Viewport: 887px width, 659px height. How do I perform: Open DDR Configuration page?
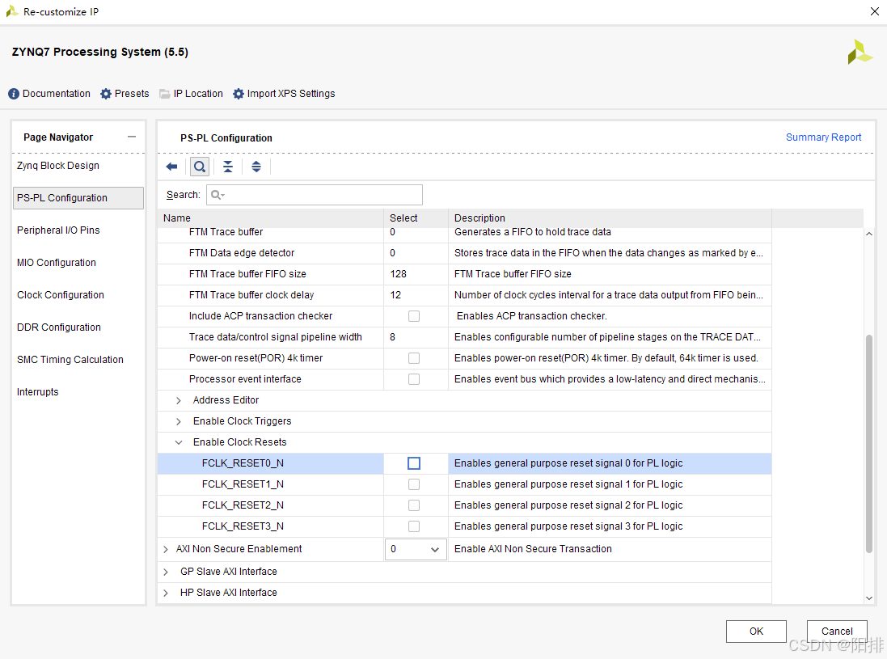click(59, 327)
